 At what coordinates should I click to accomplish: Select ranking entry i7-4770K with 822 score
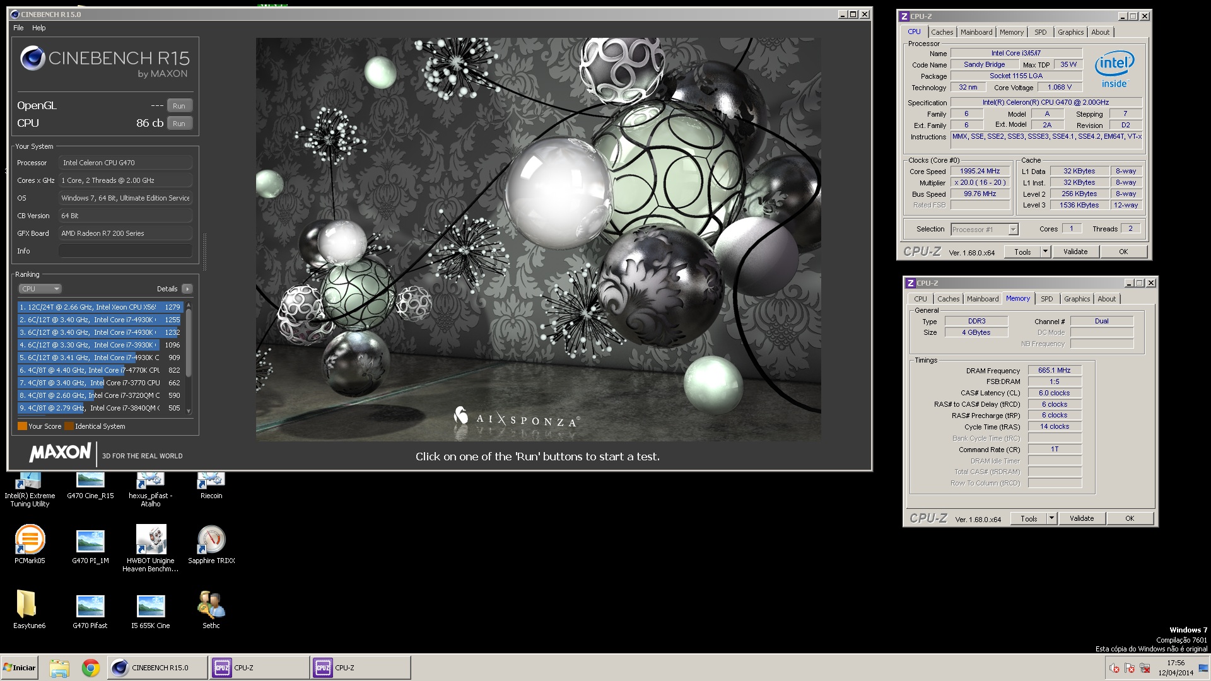click(100, 370)
